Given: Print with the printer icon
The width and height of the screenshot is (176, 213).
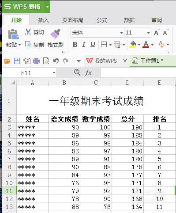Looking at the screenshot, I should [37, 61].
